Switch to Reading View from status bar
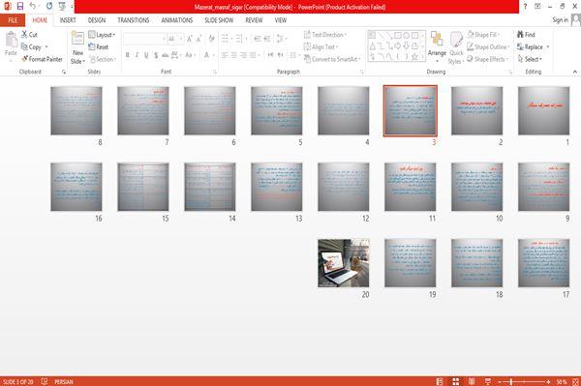Viewport: 581px width, 386px height. pos(472,381)
